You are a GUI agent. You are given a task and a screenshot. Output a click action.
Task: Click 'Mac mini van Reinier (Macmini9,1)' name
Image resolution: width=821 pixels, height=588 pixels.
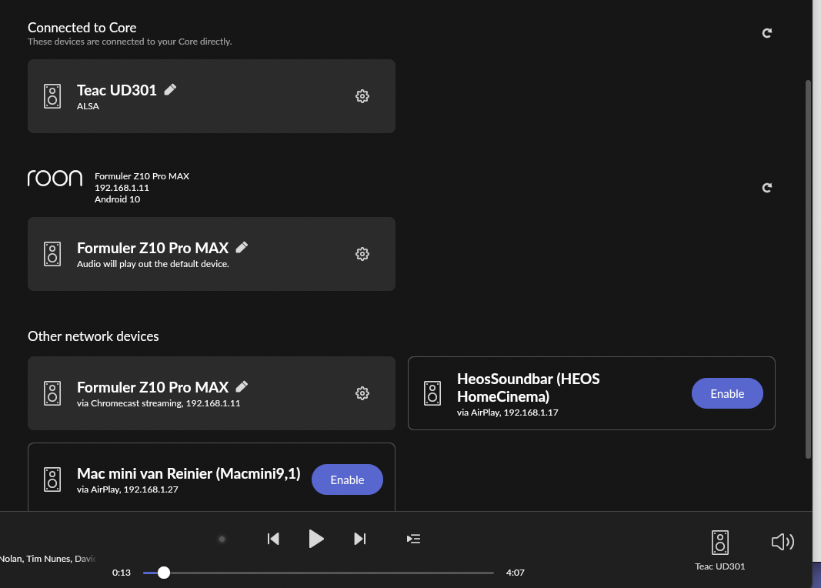[x=189, y=473]
